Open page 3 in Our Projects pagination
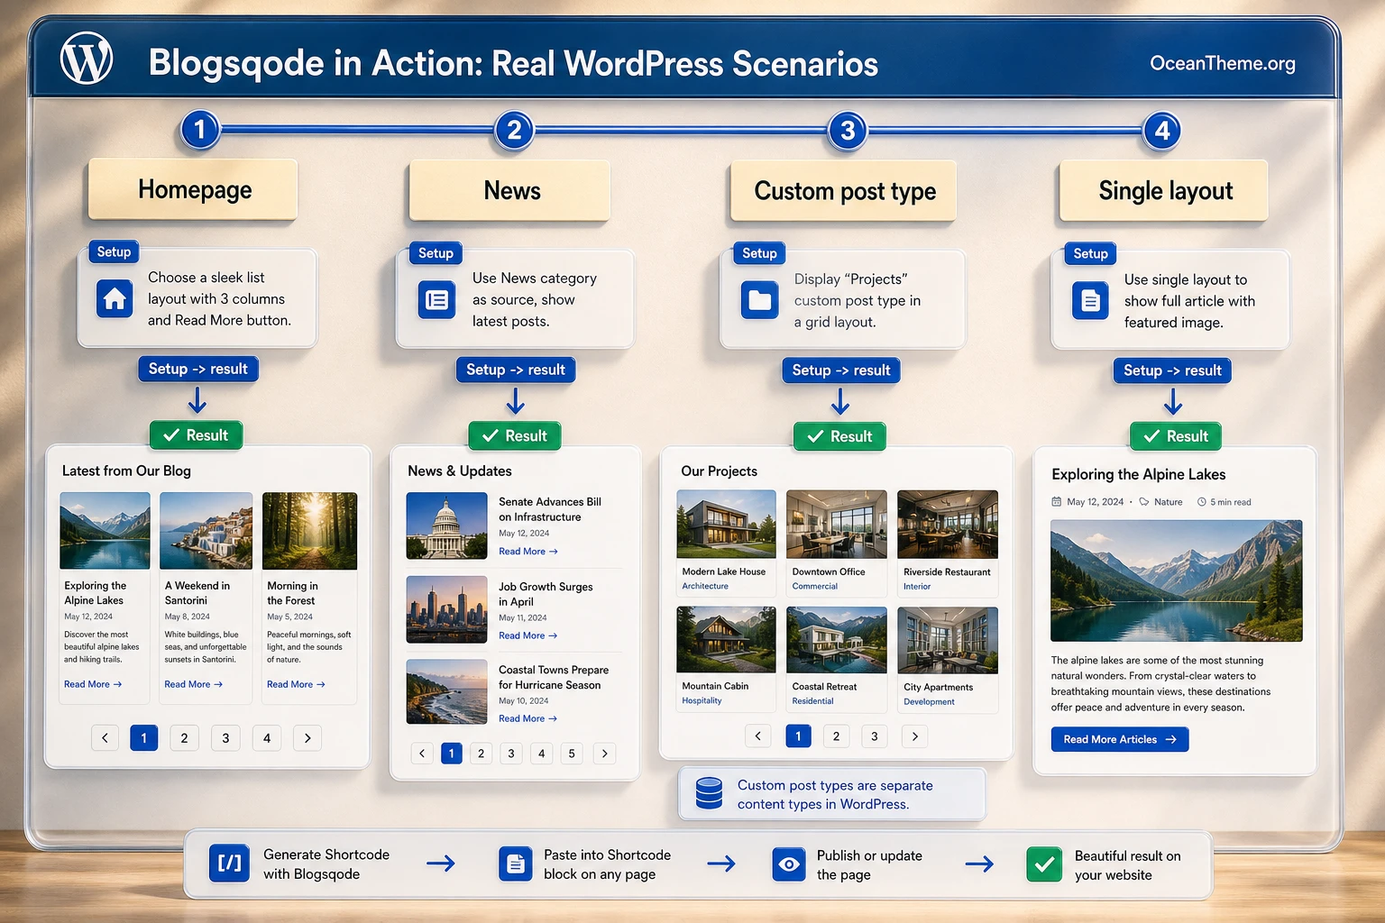The height and width of the screenshot is (923, 1385). [874, 736]
